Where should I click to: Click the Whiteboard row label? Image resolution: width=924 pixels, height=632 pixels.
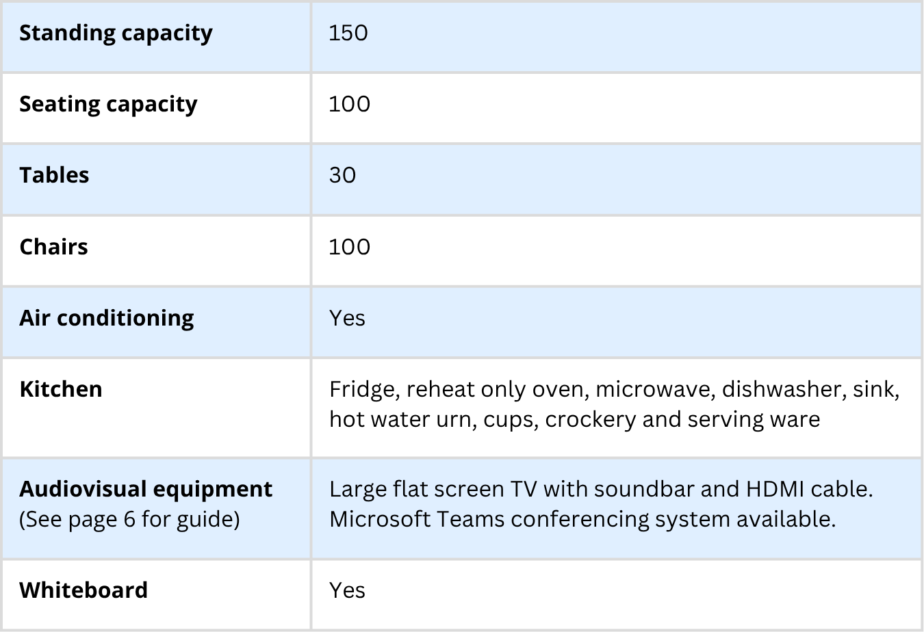(x=84, y=590)
